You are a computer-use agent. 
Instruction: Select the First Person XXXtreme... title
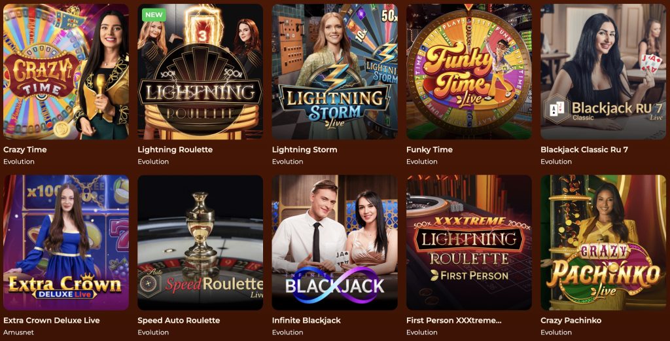coord(453,320)
